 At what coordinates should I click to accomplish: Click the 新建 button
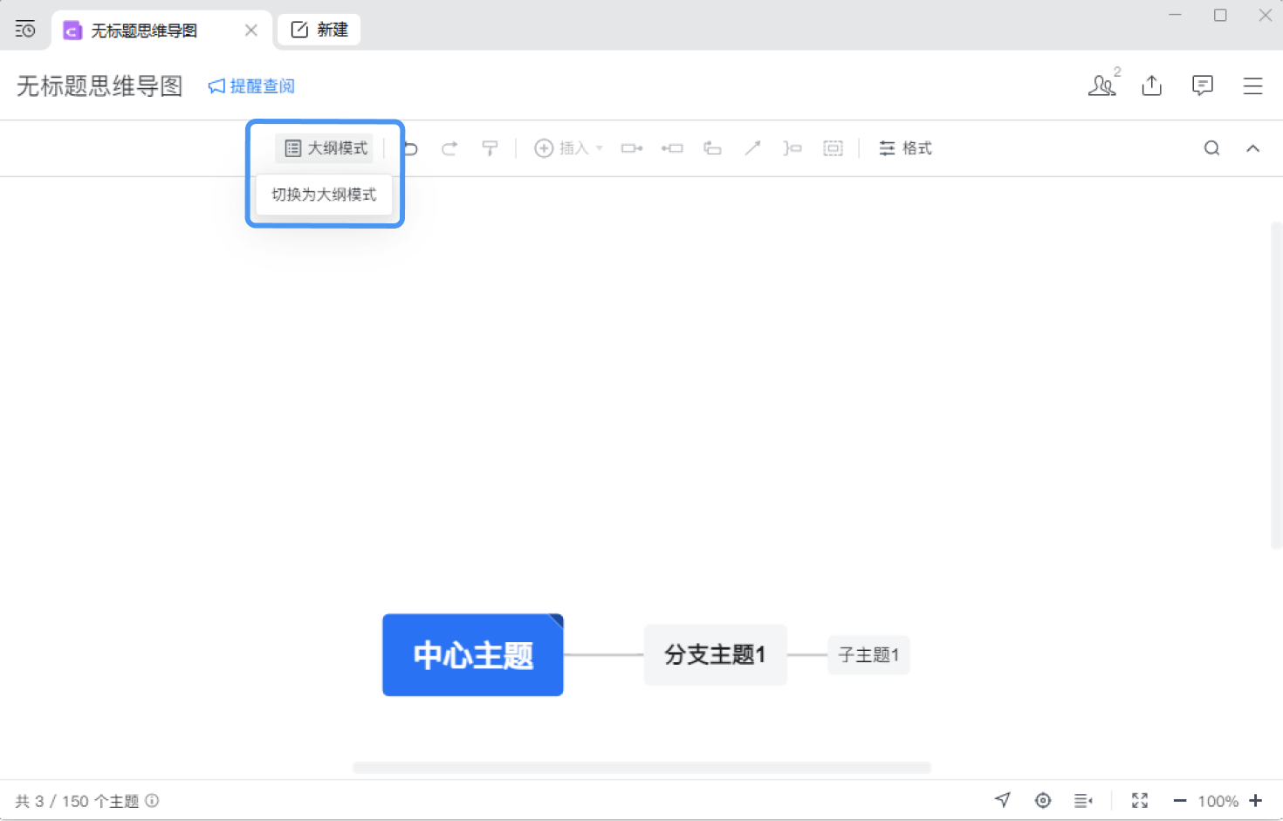(x=319, y=30)
